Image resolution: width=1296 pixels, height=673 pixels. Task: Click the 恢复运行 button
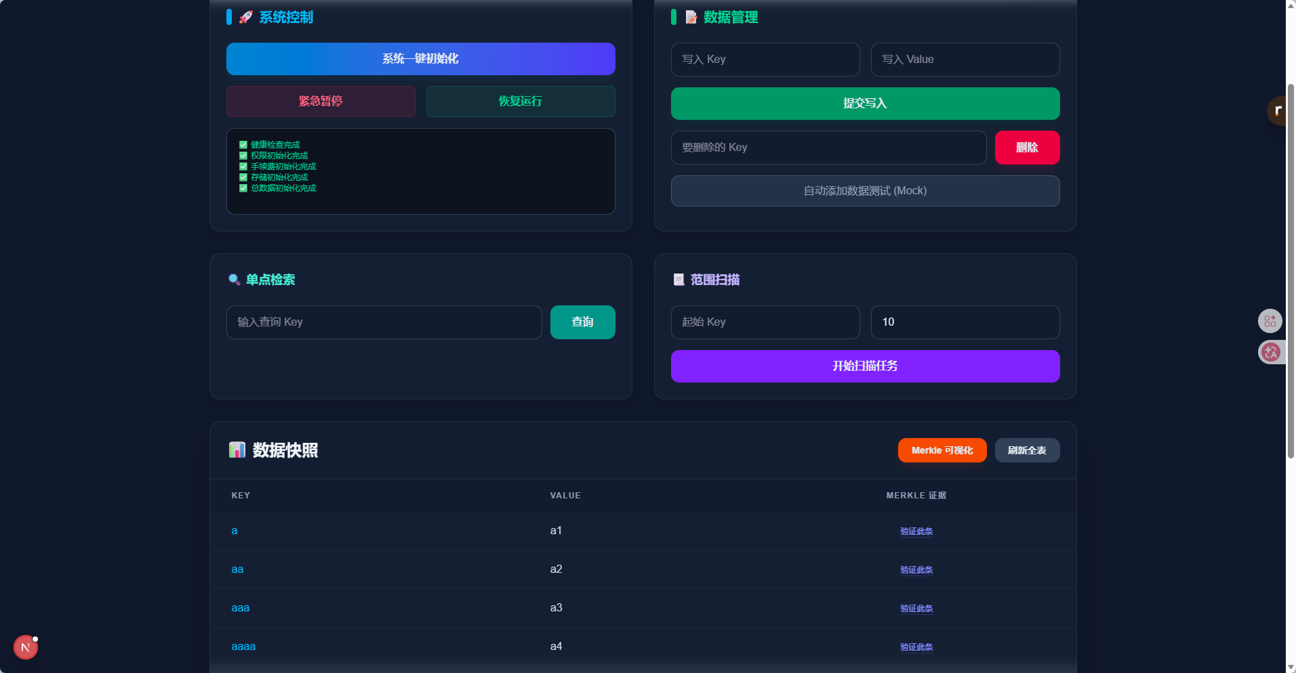521,102
